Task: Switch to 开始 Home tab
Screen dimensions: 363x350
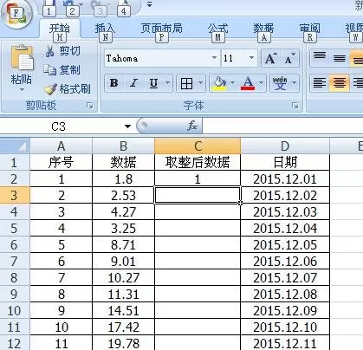Action: pos(59,29)
